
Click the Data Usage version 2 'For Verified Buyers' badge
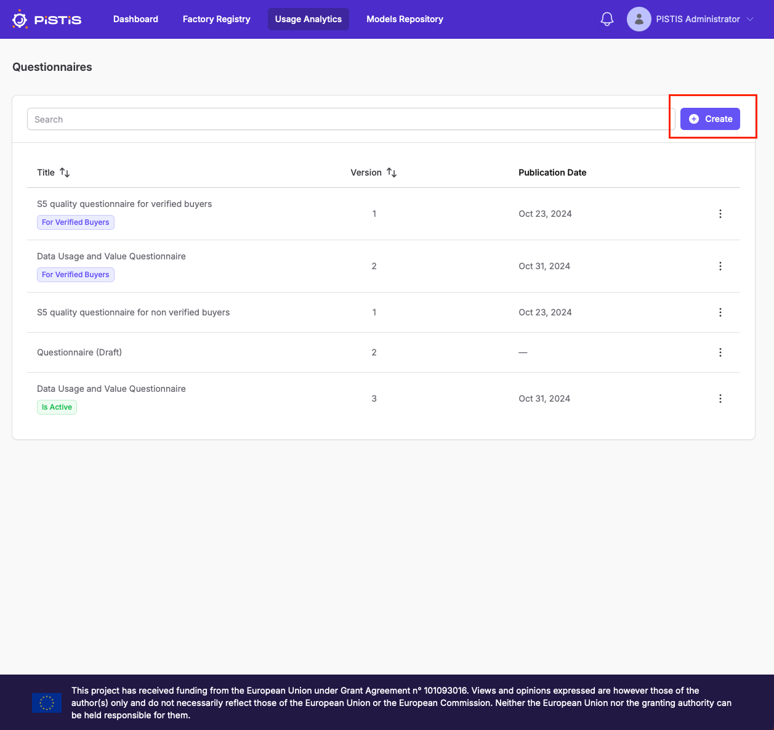[x=76, y=275]
